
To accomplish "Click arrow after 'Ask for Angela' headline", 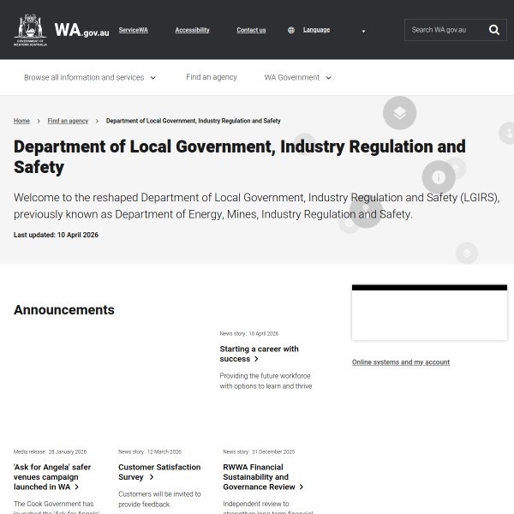I will click(76, 487).
